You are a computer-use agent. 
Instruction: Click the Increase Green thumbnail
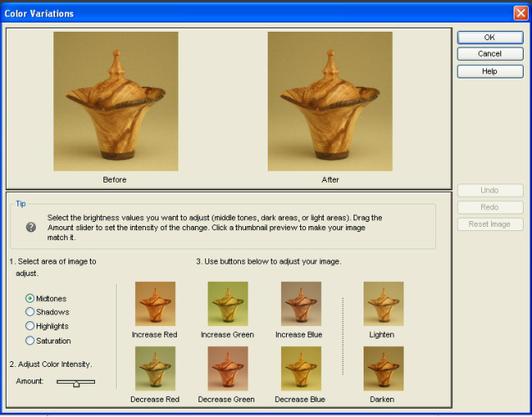227,304
